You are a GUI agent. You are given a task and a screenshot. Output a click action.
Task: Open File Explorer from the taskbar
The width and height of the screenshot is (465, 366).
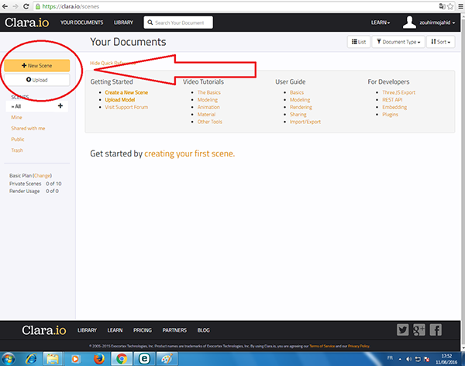click(x=53, y=359)
